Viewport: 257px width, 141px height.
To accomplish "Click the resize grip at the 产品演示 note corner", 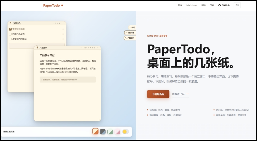I will coord(100,120).
